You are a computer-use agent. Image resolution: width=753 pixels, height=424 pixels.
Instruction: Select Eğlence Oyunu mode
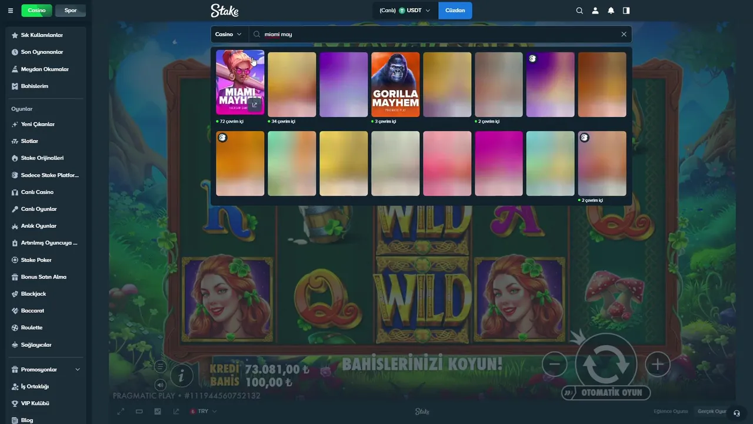[671, 412]
